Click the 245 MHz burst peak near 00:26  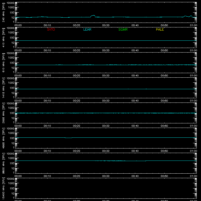(x=93, y=16)
